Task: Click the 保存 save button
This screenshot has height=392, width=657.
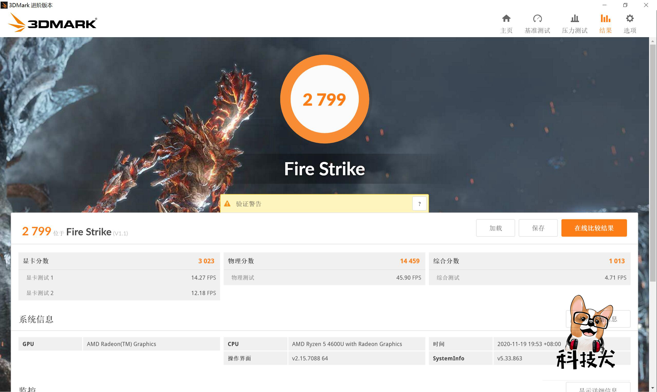Action: (538, 228)
